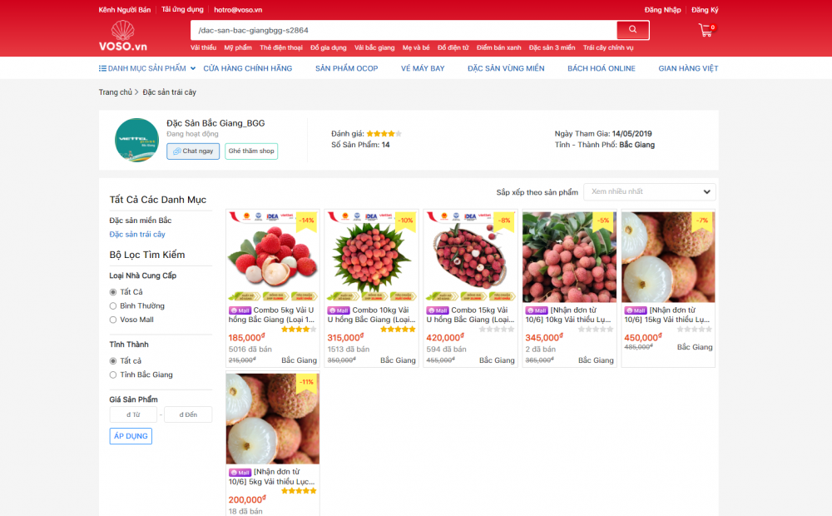Click the -14% discount badge
The height and width of the screenshot is (516, 832).
306,221
